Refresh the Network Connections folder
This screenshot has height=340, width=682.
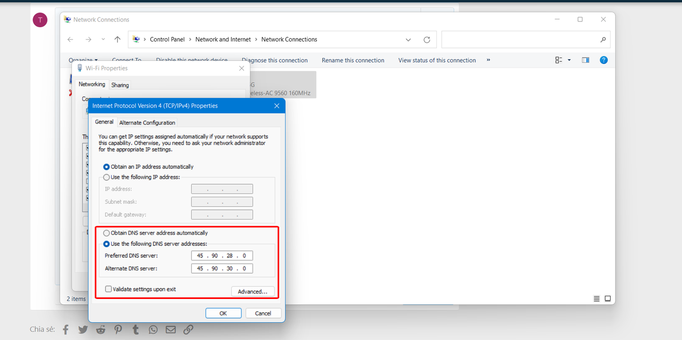(427, 40)
